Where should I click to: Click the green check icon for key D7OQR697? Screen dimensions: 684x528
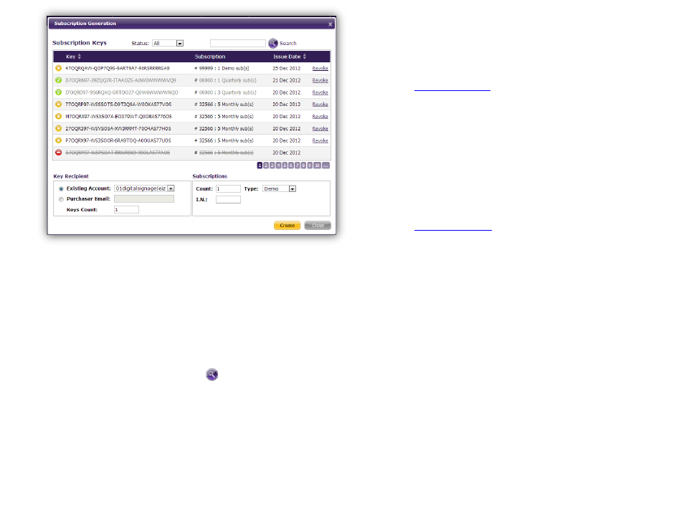coord(59,80)
